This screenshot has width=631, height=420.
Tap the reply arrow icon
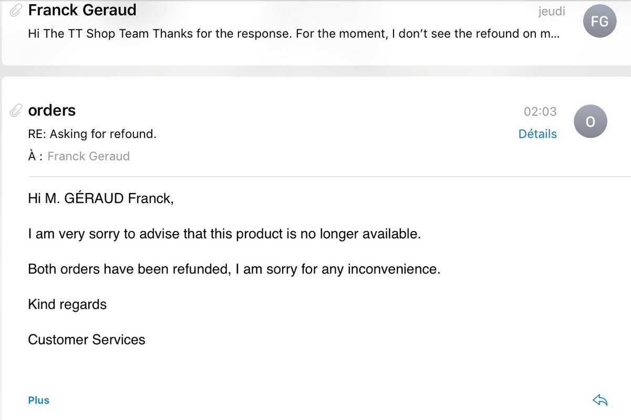click(x=599, y=401)
